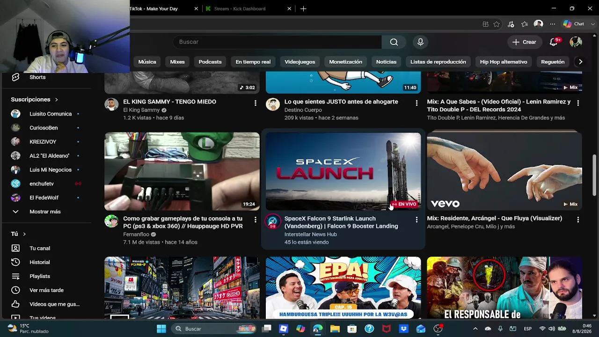The width and height of the screenshot is (599, 337).
Task: Select the Hip Hop alternativo chip
Action: coord(504,62)
